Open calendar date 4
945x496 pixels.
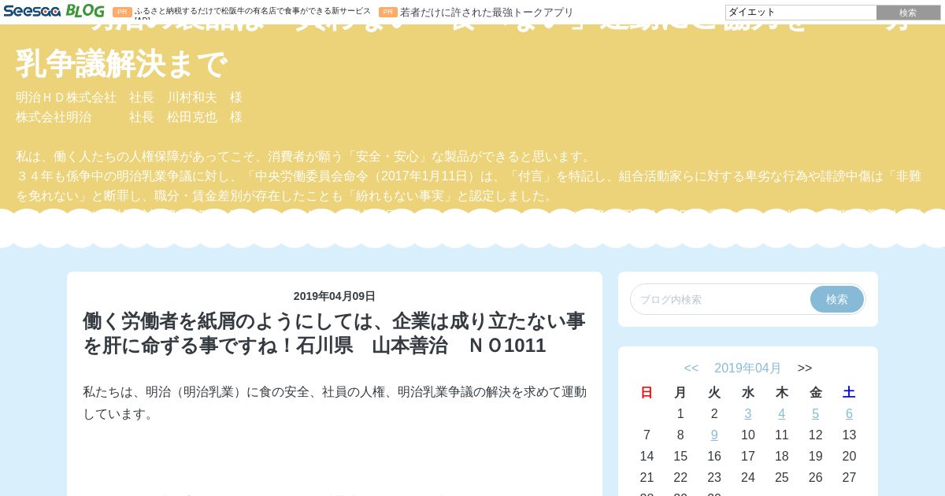coord(782,413)
